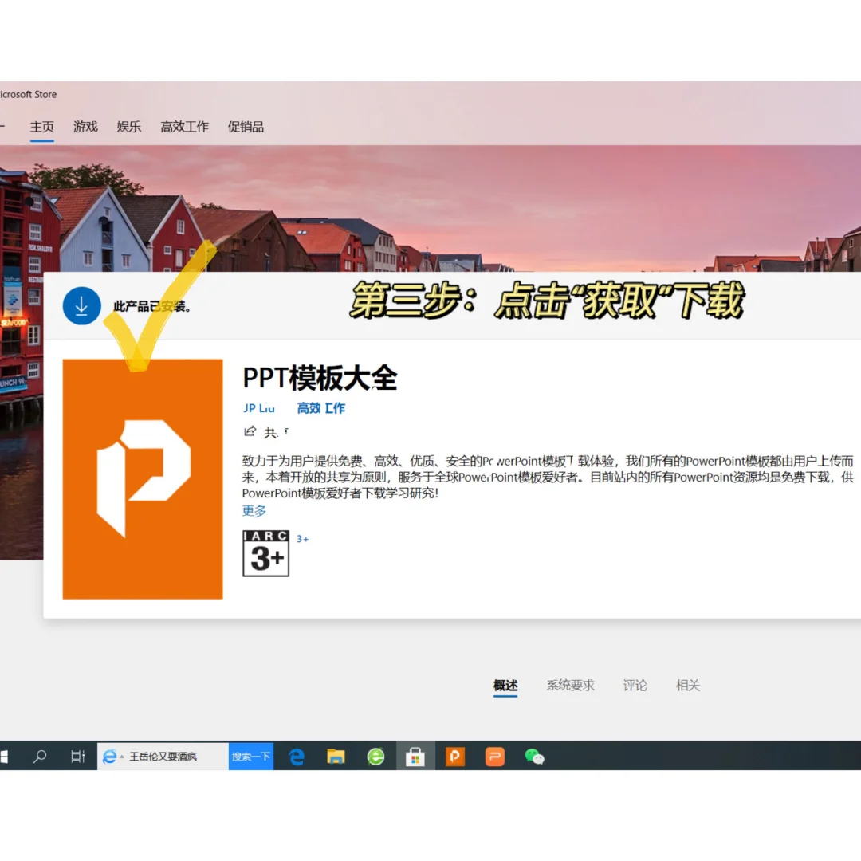This screenshot has width=861, height=861.
Task: Click the 更多 link to expand description
Action: coord(254,510)
